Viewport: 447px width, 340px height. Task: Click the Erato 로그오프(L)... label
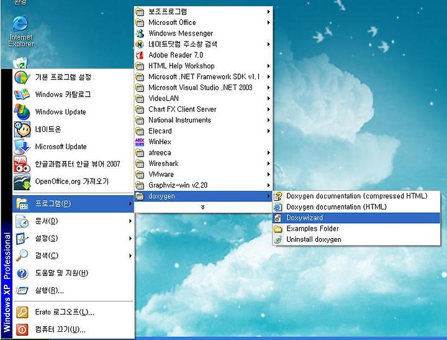pyautogui.click(x=65, y=312)
